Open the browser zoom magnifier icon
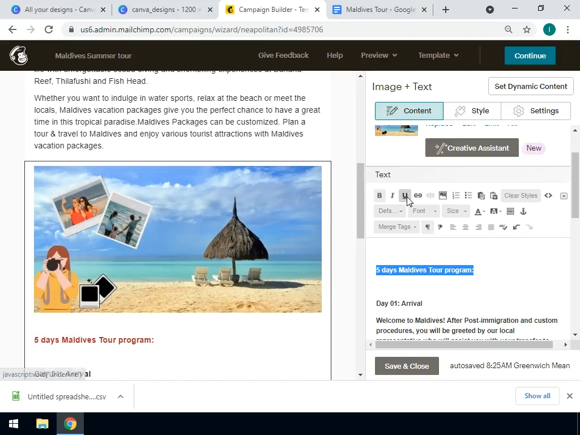Screen dimensions: 580x435 pos(509,29)
